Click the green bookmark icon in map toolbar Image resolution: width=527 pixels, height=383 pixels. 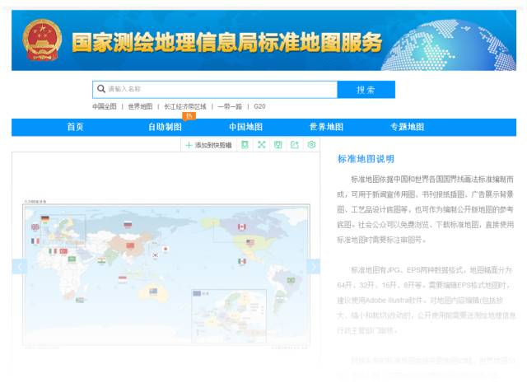coord(245,145)
